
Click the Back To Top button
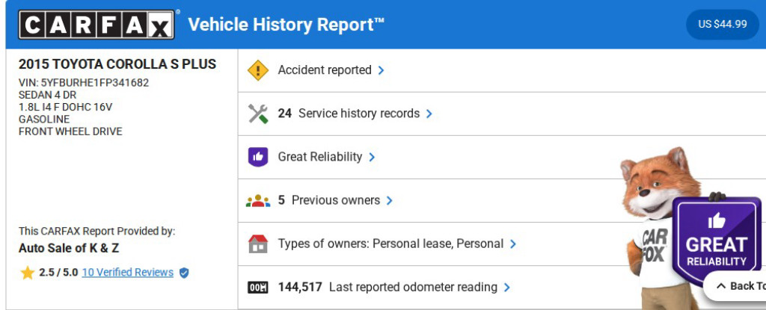(735, 286)
